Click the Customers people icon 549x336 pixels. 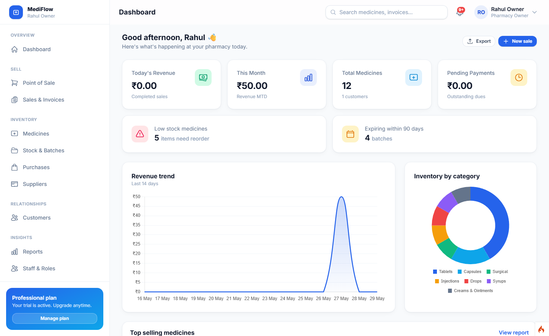coord(14,218)
